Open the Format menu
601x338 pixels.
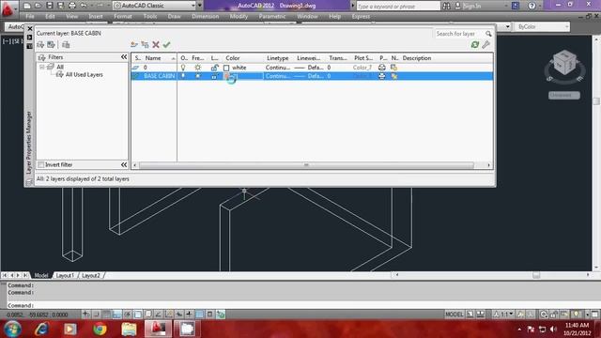(123, 17)
